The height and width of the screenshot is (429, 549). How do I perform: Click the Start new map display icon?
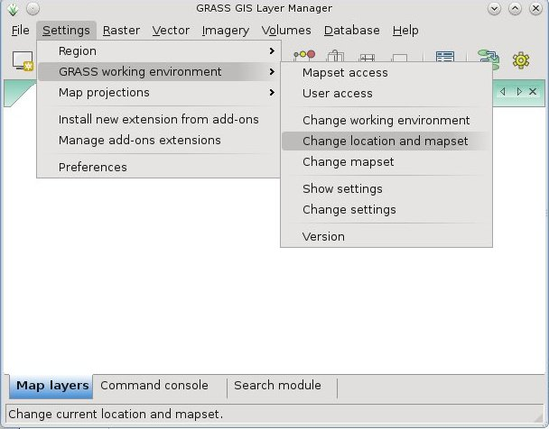(23, 61)
